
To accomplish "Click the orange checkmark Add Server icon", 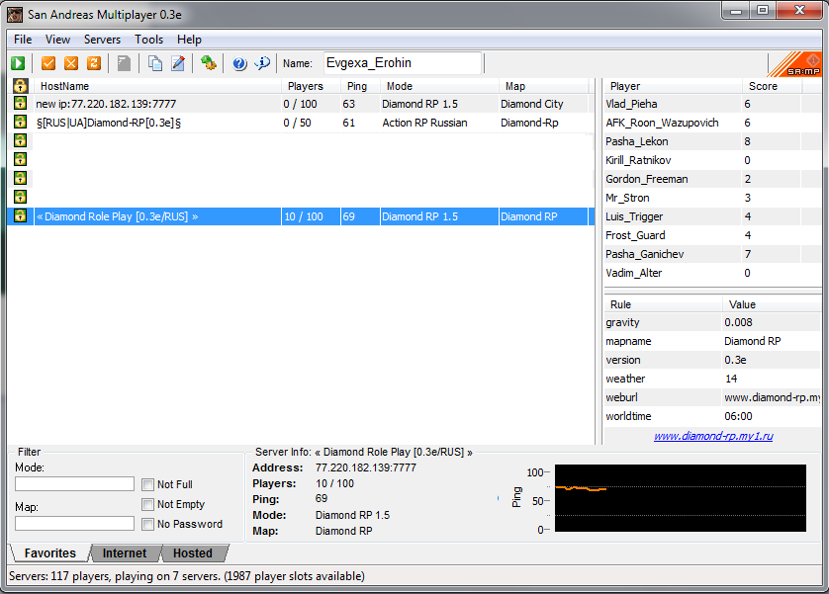I will coord(48,63).
